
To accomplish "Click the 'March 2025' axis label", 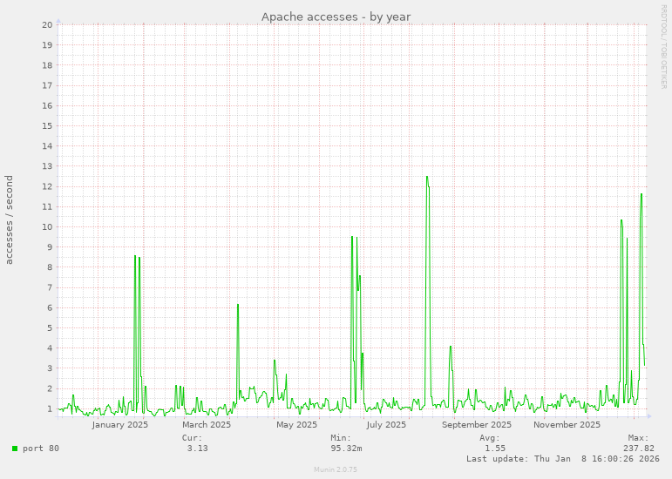I will pyautogui.click(x=207, y=425).
